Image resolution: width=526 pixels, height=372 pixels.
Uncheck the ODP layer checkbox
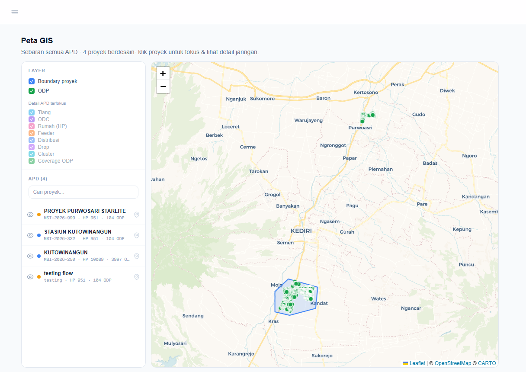[x=32, y=91]
